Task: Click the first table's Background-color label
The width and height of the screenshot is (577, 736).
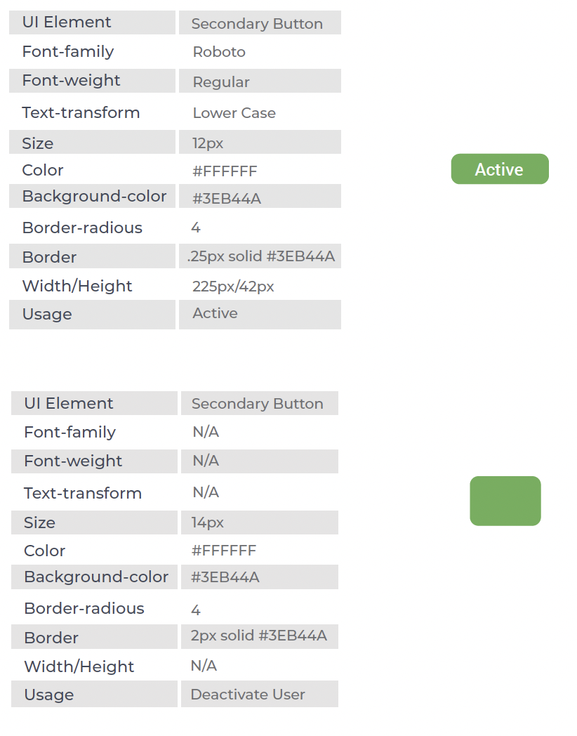Action: [x=94, y=197]
